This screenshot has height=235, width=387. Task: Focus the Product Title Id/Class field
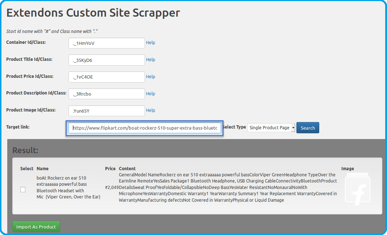coord(107,60)
